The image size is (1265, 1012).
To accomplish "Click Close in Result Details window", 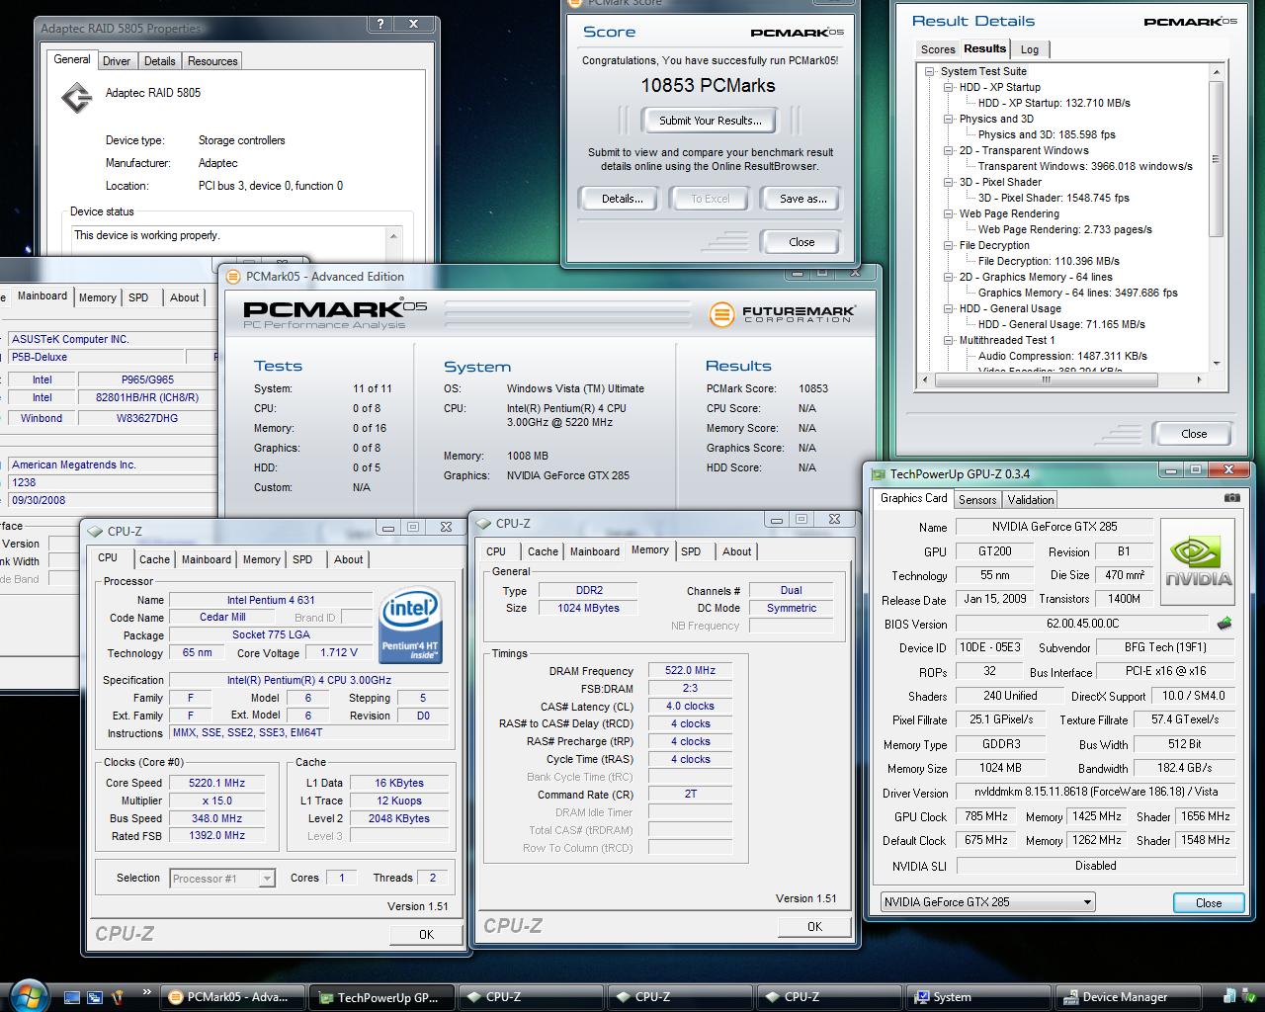I will click(1194, 434).
